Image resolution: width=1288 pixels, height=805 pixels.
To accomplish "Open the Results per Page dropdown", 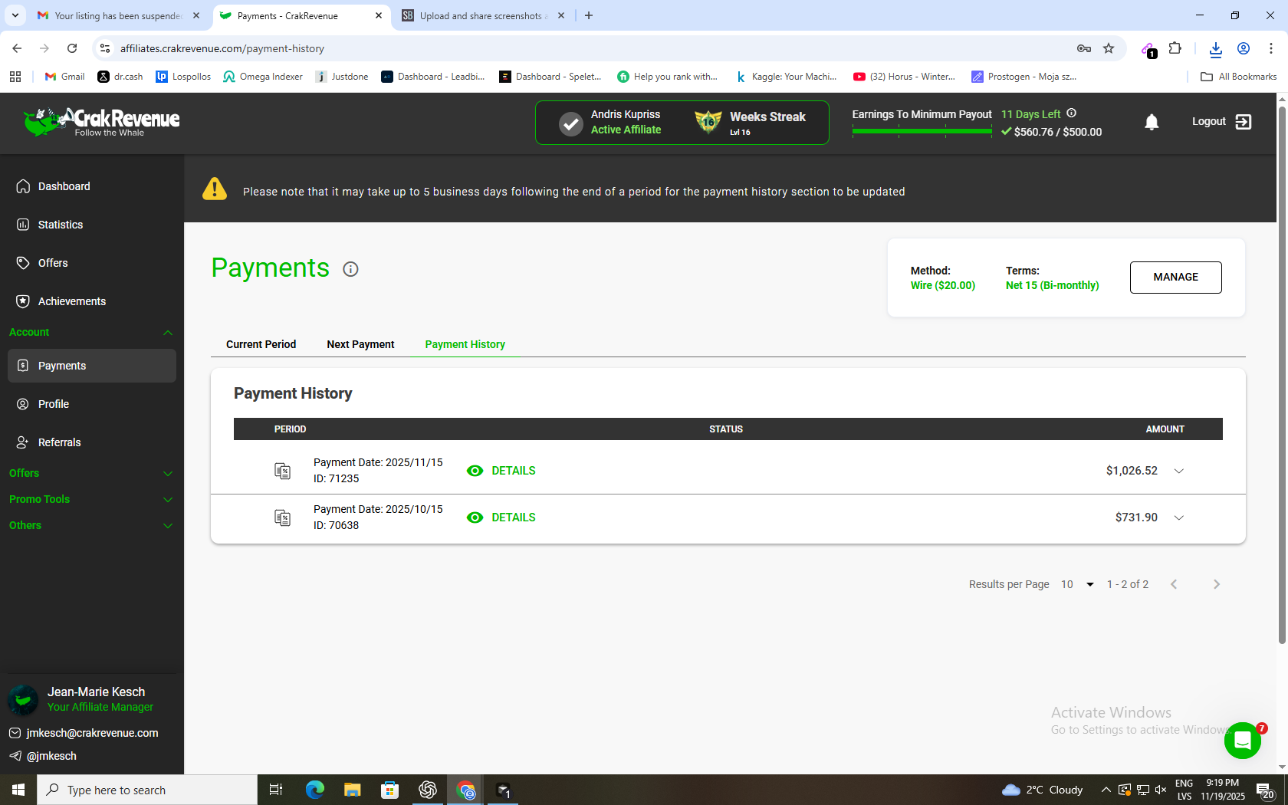I will click(x=1089, y=583).
